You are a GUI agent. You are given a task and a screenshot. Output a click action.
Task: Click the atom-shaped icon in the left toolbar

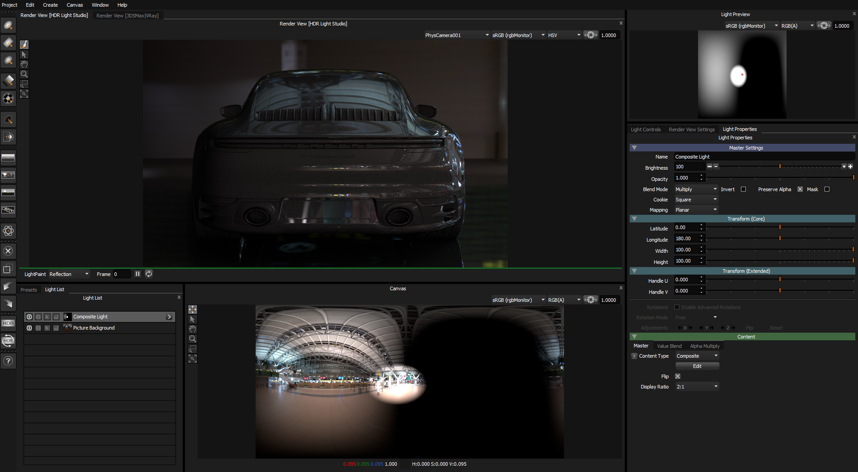point(8,231)
